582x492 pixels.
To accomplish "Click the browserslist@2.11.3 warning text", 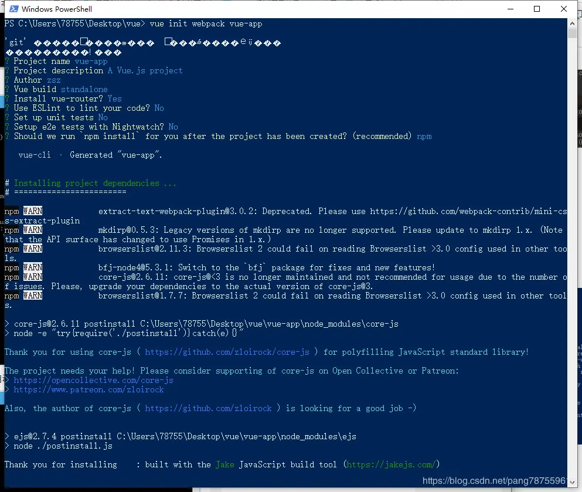I will (x=286, y=253).
